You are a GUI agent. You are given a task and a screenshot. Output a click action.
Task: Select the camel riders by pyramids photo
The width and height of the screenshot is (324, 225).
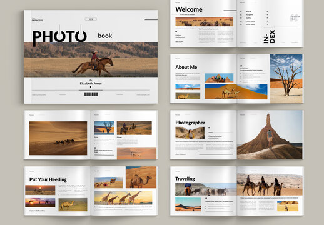(x=219, y=77)
